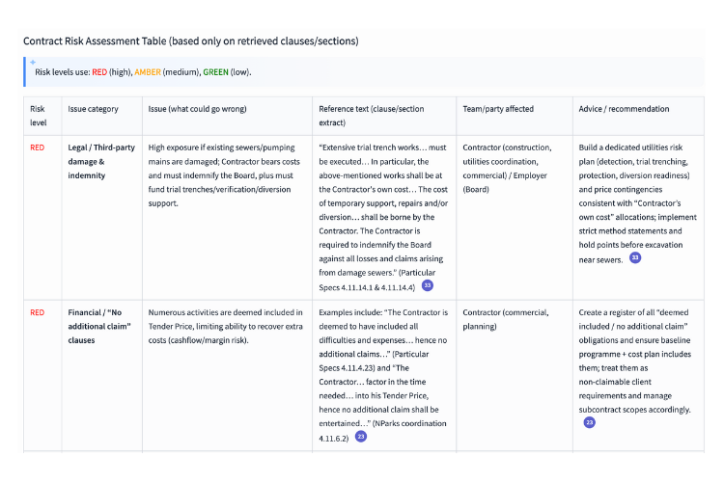This screenshot has width=724, height=482.
Task: Click the RED label in the Financial row
Action: tap(38, 312)
